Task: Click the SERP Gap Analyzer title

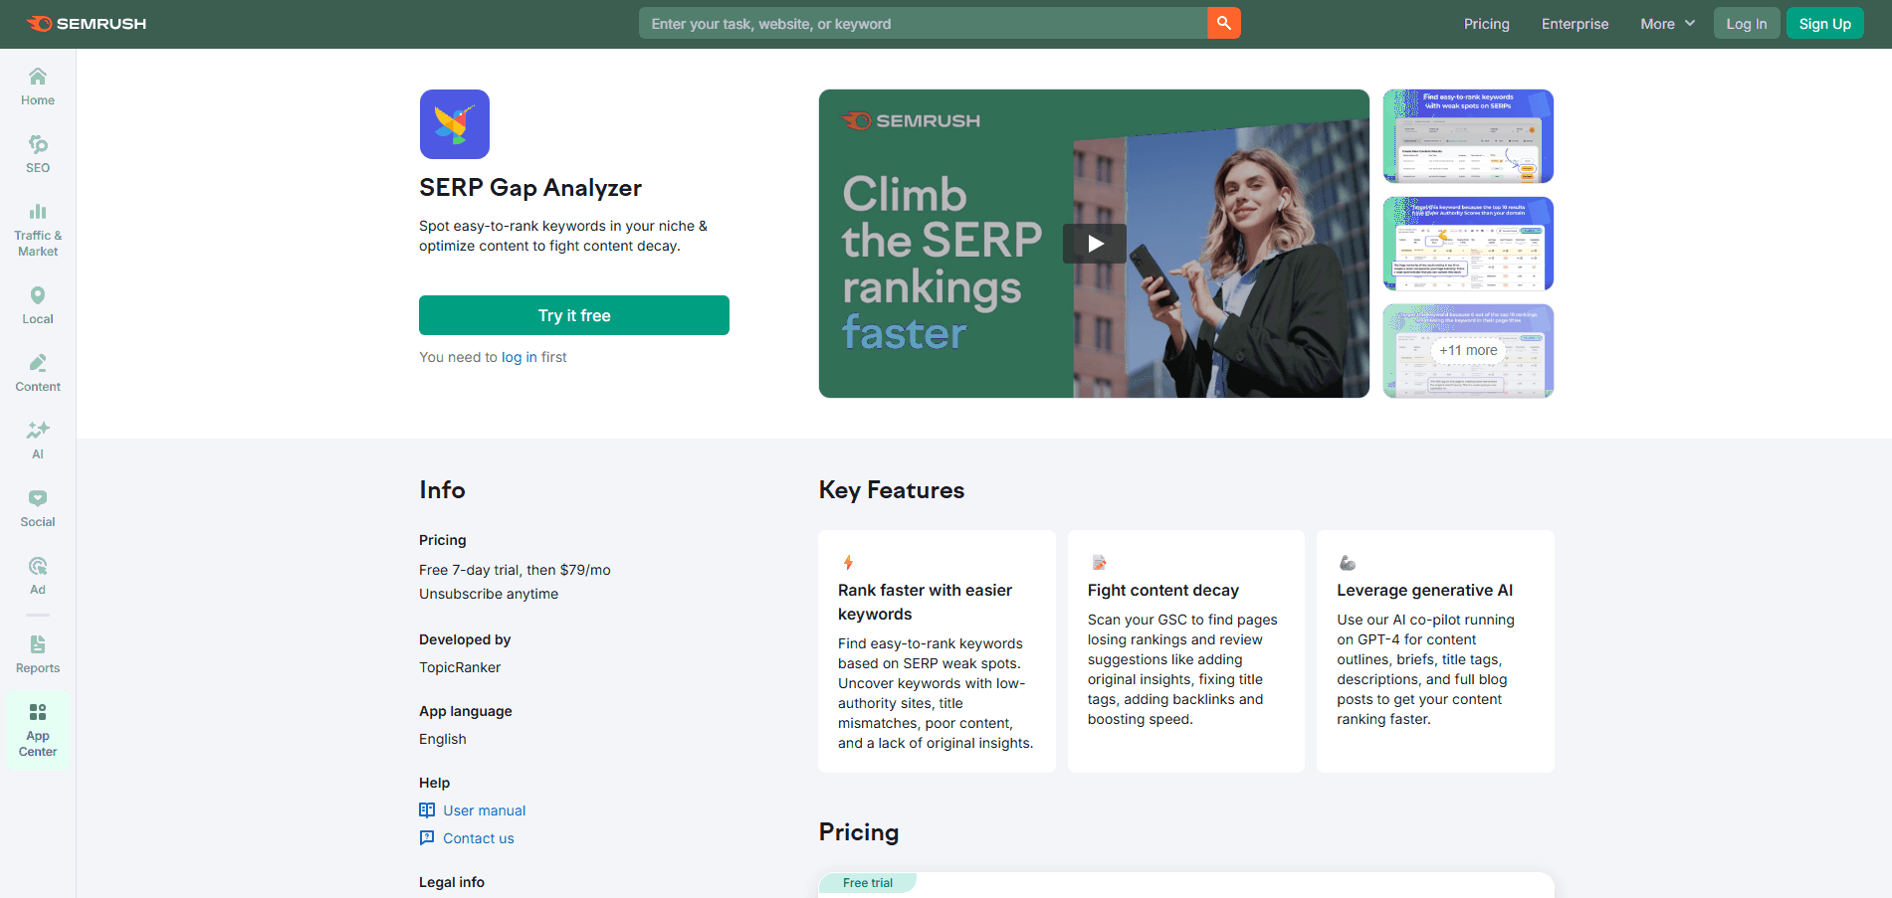Action: tap(530, 188)
